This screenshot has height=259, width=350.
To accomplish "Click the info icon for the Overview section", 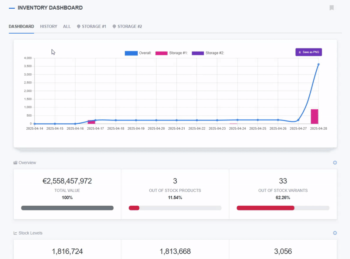I will (x=335, y=163).
